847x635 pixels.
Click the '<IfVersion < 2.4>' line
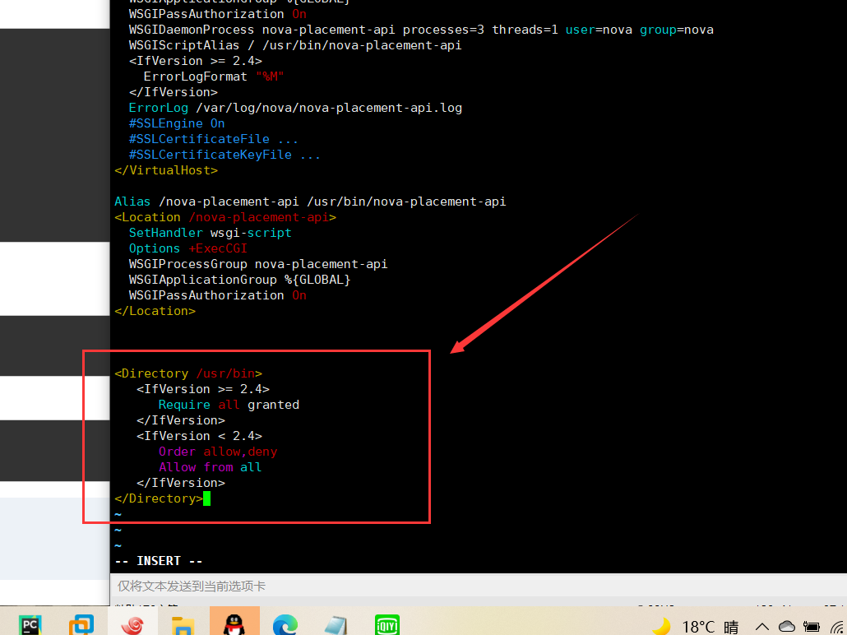tap(199, 436)
